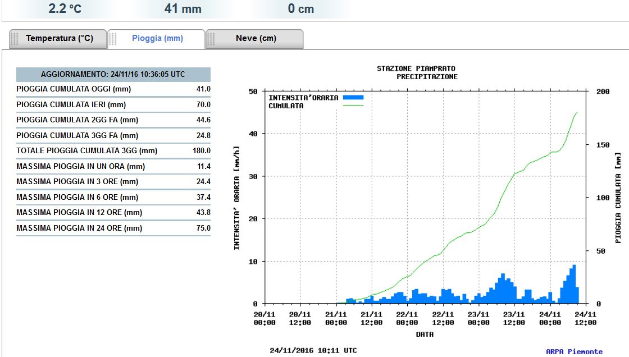Click the grip icon on Neve tab
Image resolution: width=629 pixels, height=357 pixels.
tap(211, 39)
